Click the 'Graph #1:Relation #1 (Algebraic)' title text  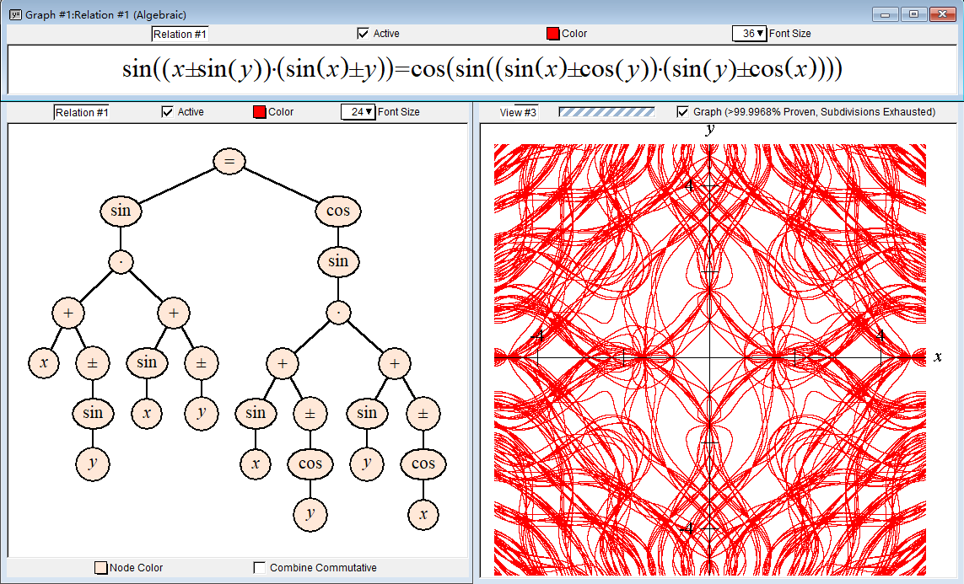105,14
